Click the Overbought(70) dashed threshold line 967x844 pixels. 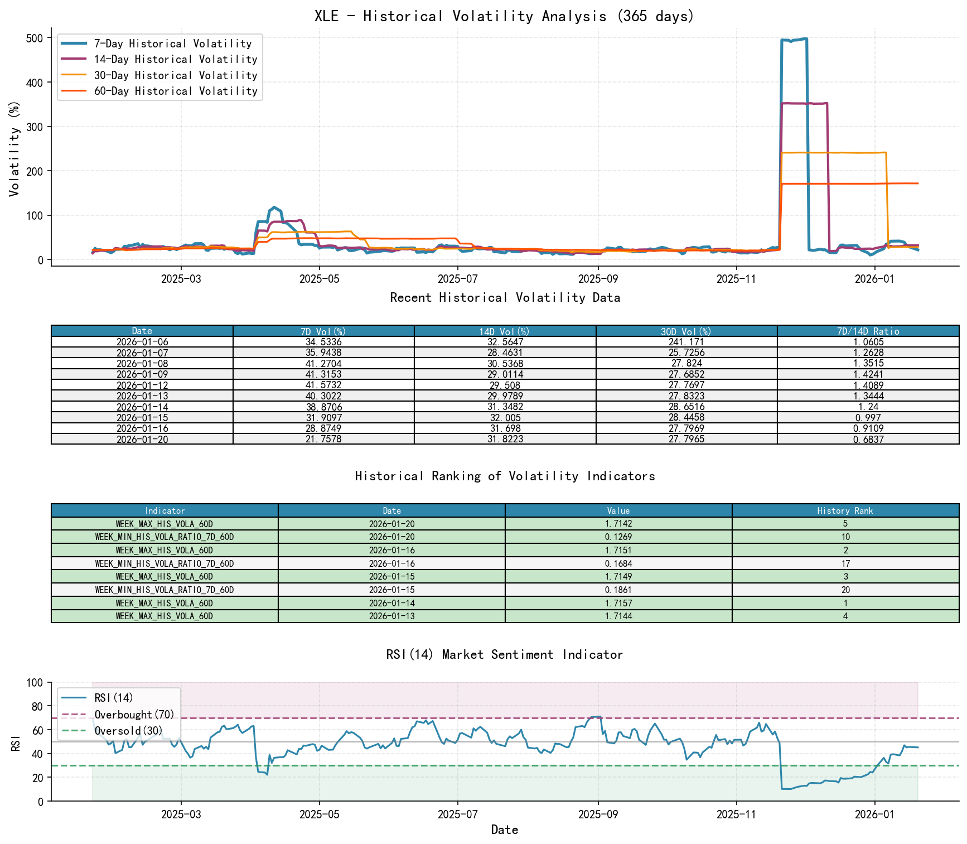[x=502, y=718]
